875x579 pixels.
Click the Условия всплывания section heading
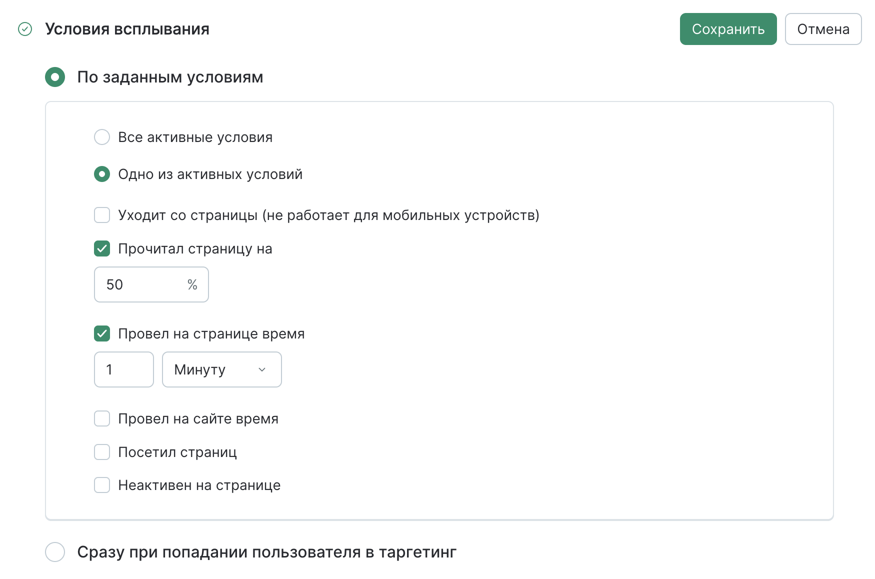[x=127, y=29]
